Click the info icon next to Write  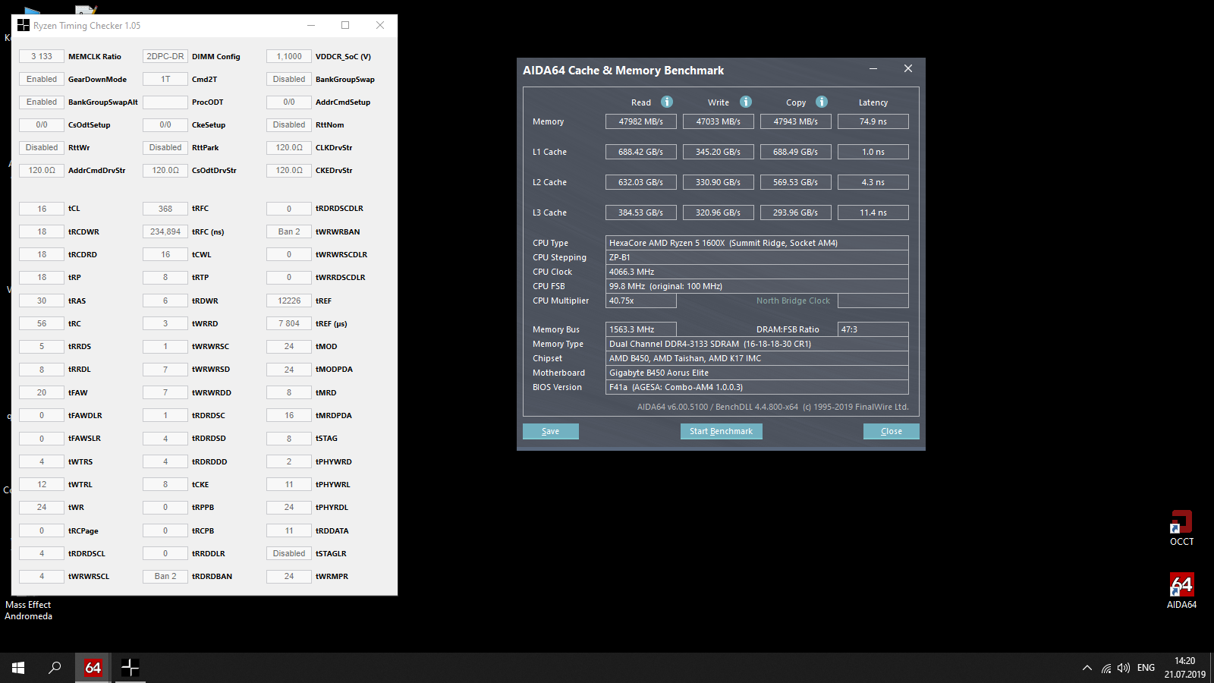(x=746, y=102)
